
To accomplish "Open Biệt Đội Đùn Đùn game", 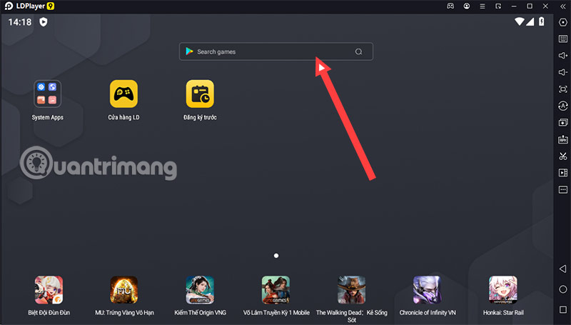I will point(49,290).
